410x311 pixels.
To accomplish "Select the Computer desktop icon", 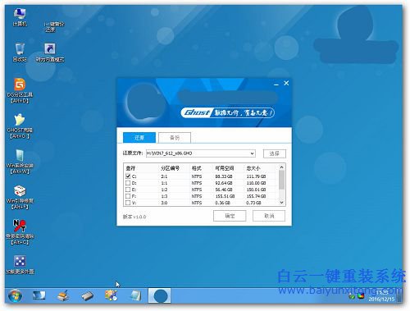I will (x=20, y=17).
